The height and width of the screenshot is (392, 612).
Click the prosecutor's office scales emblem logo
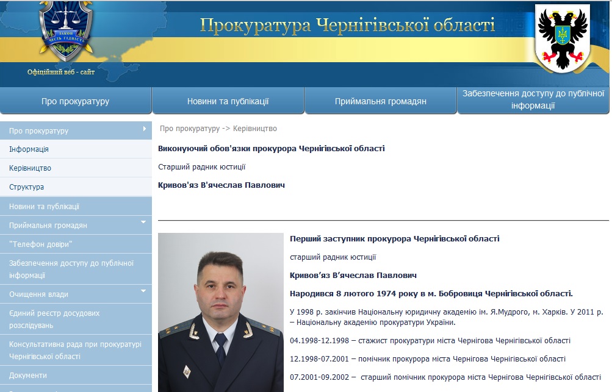point(66,30)
